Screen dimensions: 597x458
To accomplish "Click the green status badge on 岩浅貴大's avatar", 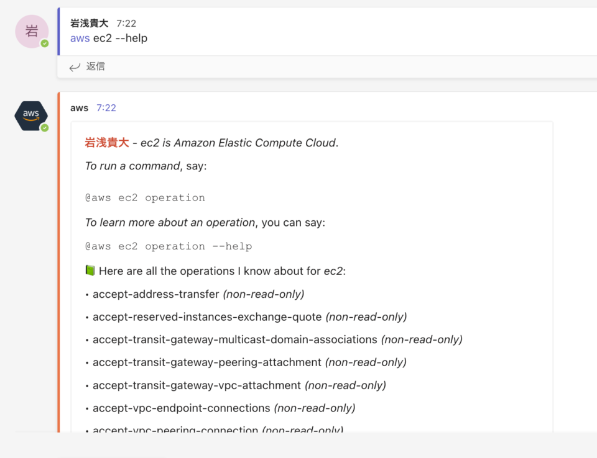I will 46,45.
